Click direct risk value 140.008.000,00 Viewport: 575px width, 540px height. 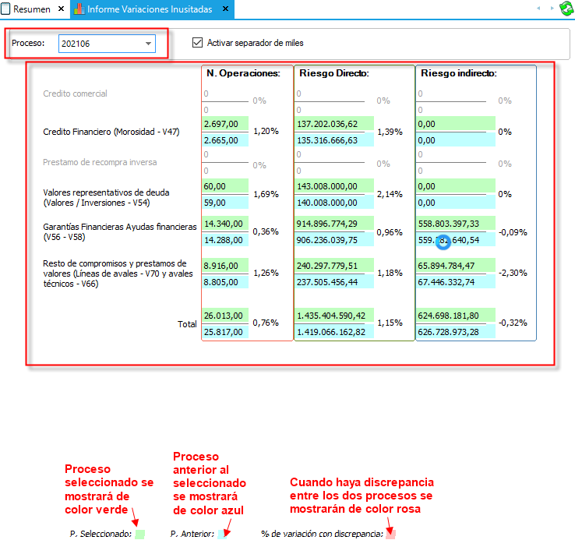[334, 203]
